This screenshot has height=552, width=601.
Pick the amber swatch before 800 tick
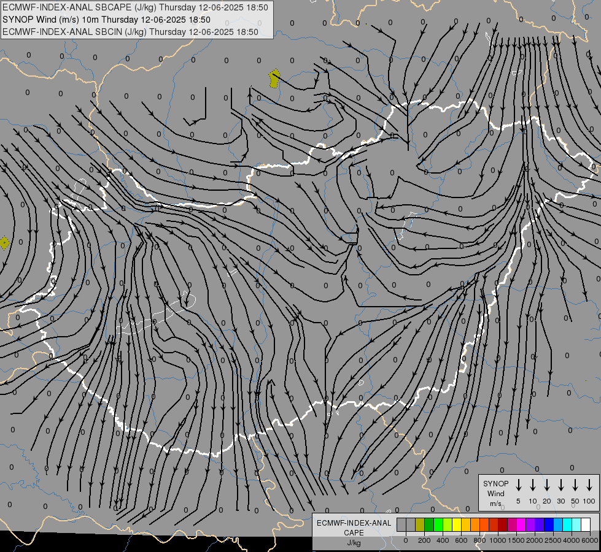(x=475, y=524)
